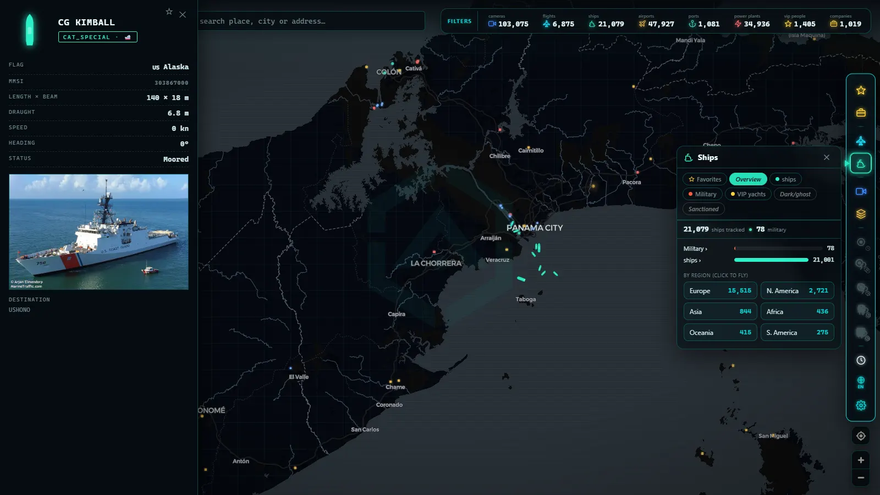This screenshot has width=880, height=495.
Task: Open the FILTERS menu
Action: 459,21
